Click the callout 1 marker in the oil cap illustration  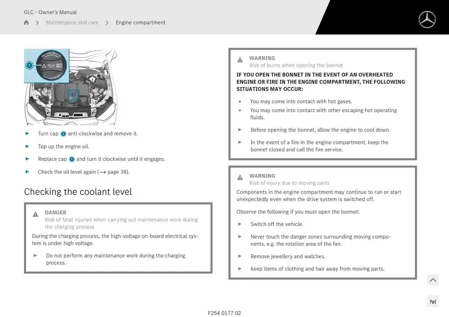click(29, 66)
